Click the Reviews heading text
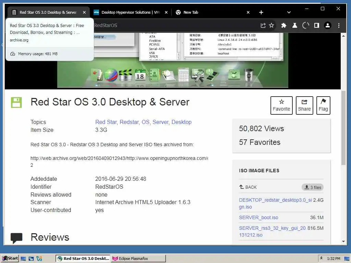The image size is (351, 263). 50,237
